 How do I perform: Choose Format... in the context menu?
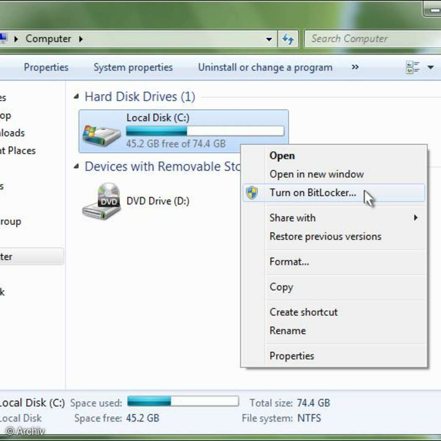tap(289, 262)
